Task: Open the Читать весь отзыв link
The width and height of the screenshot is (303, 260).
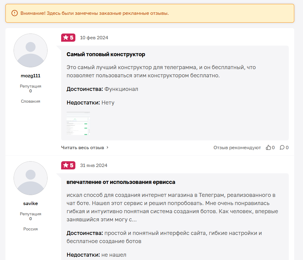Action: pos(82,148)
